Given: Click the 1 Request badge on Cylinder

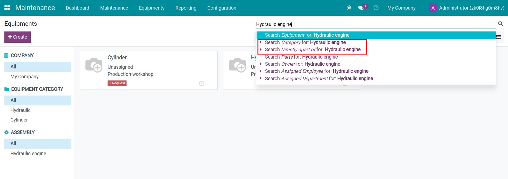Looking at the screenshot, I should tap(117, 83).
